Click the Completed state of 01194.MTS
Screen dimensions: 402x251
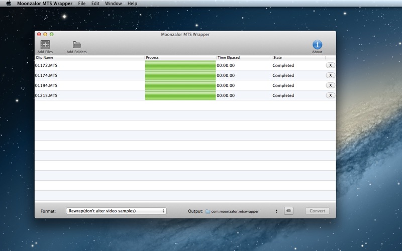[x=283, y=85]
